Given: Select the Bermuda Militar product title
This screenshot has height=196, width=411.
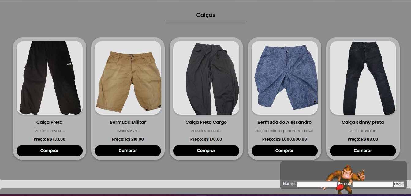Looking at the screenshot, I should 128,122.
